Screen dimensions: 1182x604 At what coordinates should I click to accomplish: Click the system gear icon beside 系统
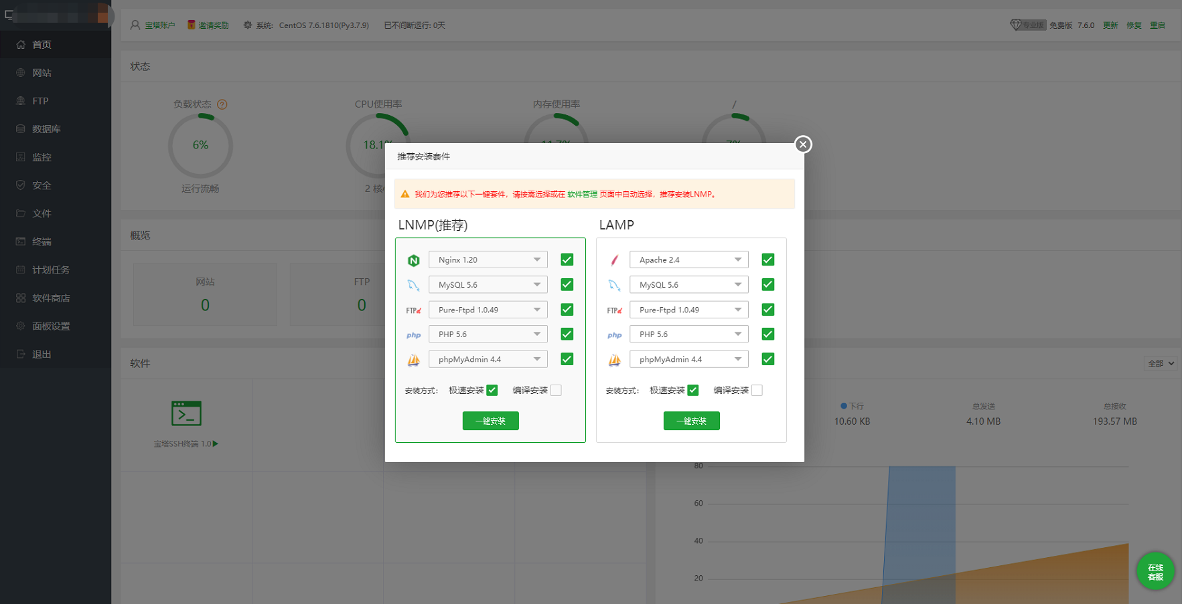[248, 25]
